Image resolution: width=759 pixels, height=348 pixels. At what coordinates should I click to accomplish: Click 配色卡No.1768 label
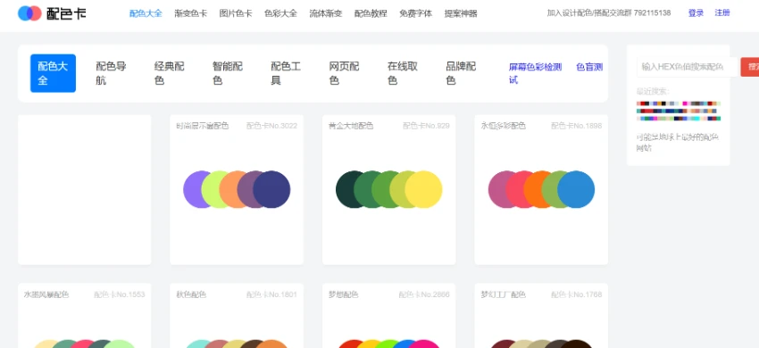pos(577,294)
